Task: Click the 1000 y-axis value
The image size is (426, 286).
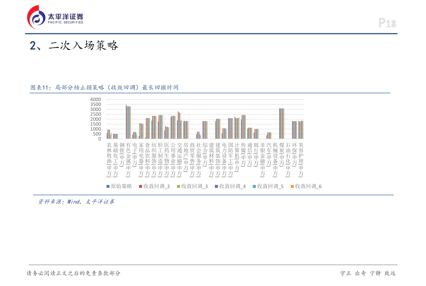Action: point(96,129)
